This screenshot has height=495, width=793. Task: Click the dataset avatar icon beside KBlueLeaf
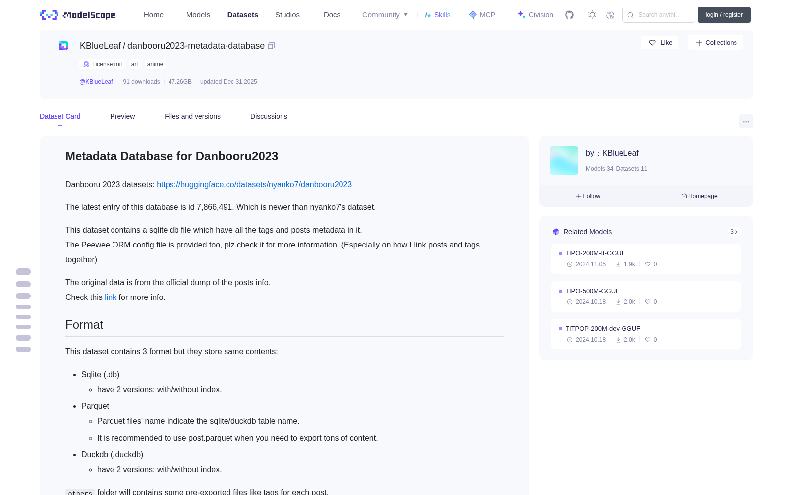coord(64,46)
